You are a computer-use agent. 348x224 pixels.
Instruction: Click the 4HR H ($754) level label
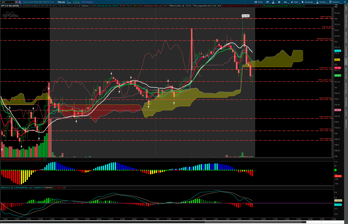[326, 17]
